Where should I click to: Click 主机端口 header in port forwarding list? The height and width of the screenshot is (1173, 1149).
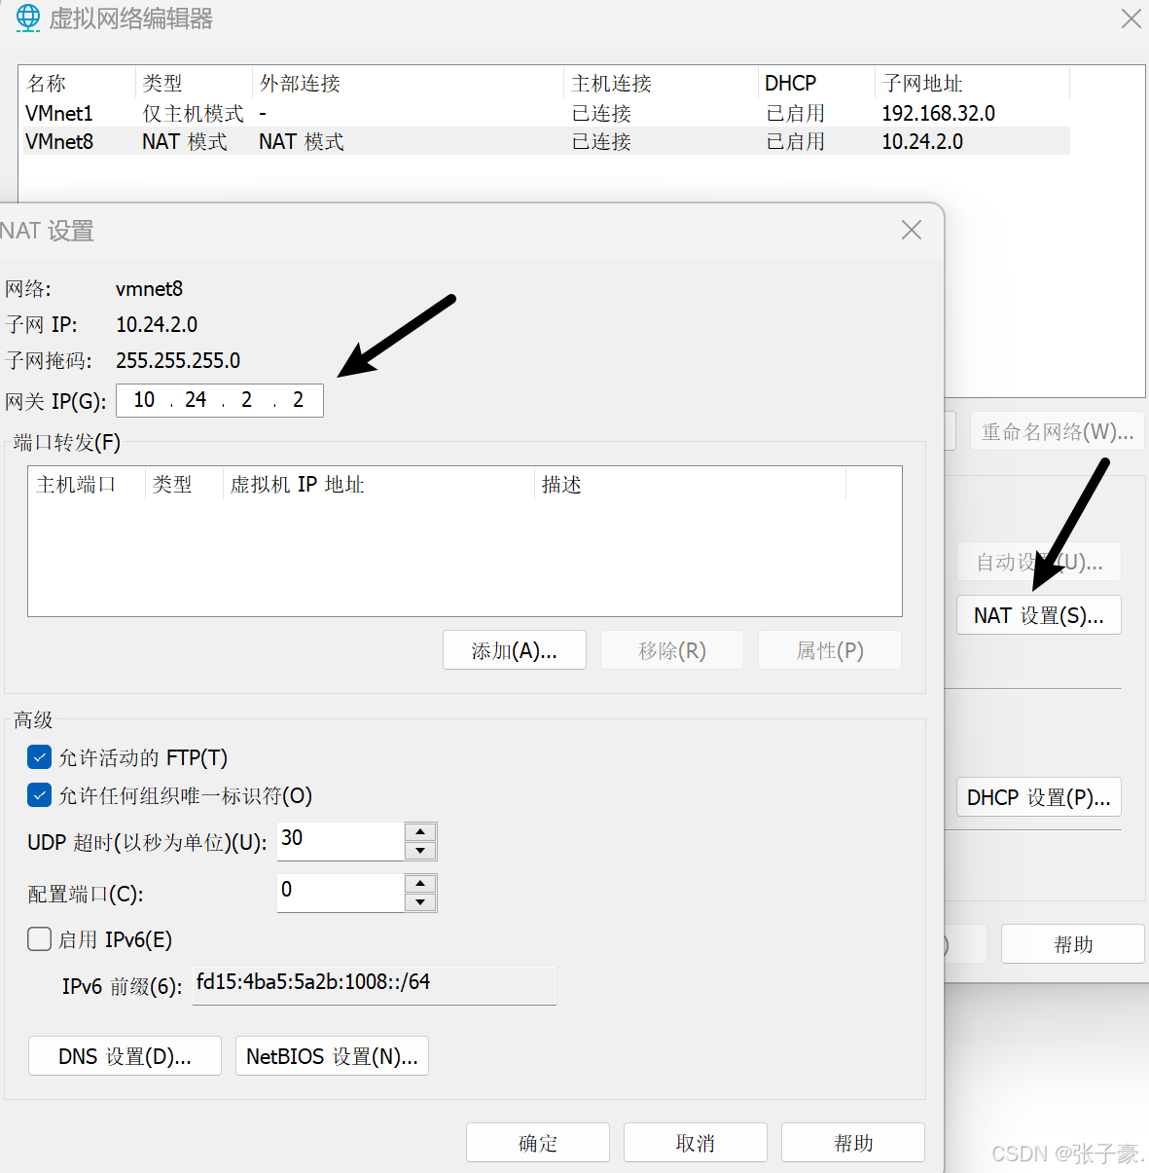pos(87,484)
